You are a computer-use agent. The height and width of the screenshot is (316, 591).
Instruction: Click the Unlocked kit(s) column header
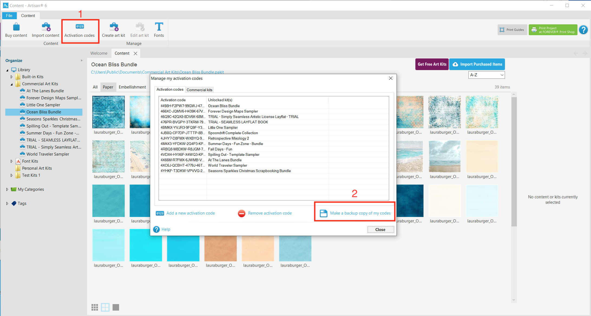click(x=268, y=100)
